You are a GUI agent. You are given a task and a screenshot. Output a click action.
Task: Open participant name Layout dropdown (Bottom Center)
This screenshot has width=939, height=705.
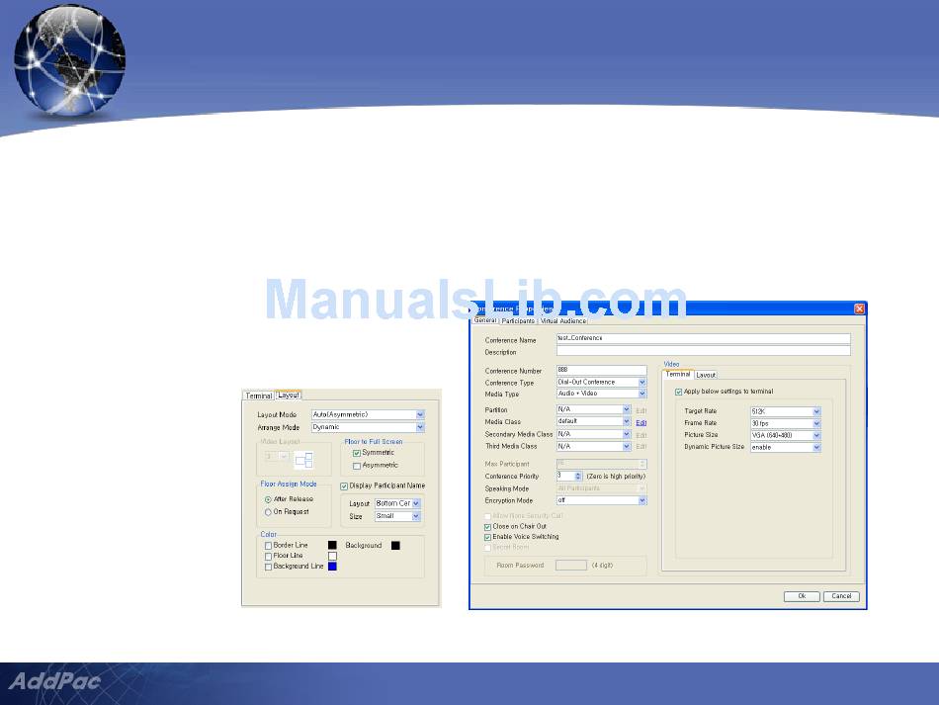coord(397,503)
